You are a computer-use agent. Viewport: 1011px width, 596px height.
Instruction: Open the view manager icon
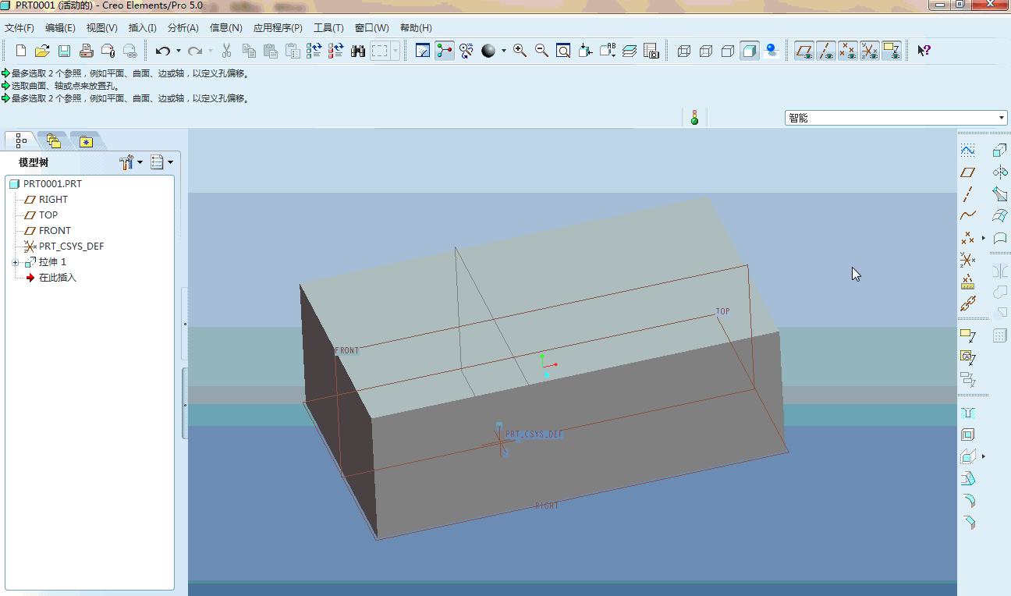(651, 51)
